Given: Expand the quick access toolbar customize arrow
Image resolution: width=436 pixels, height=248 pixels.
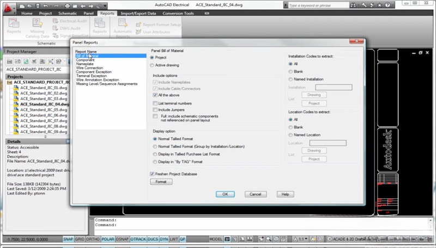Looking at the screenshot, I should pyautogui.click(x=105, y=5).
